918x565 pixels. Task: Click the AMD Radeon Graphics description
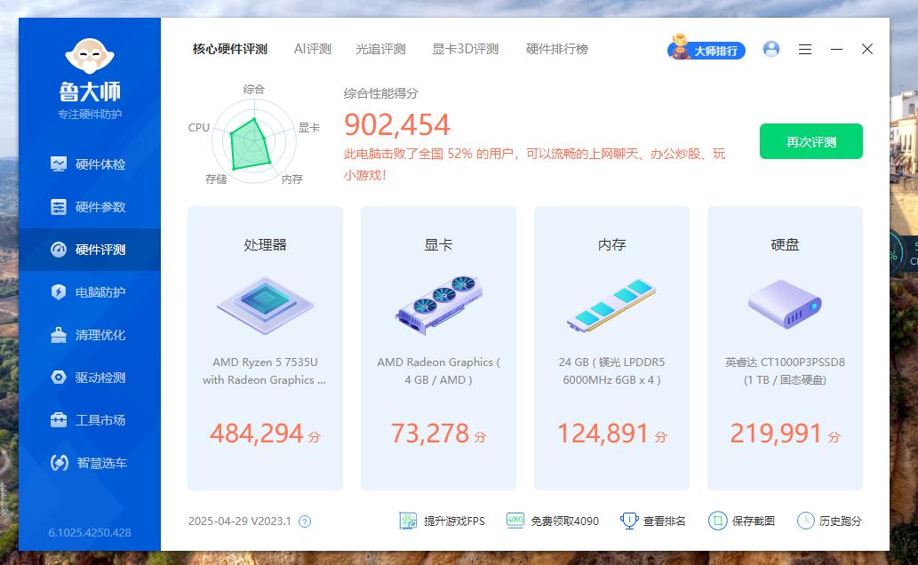tap(438, 371)
